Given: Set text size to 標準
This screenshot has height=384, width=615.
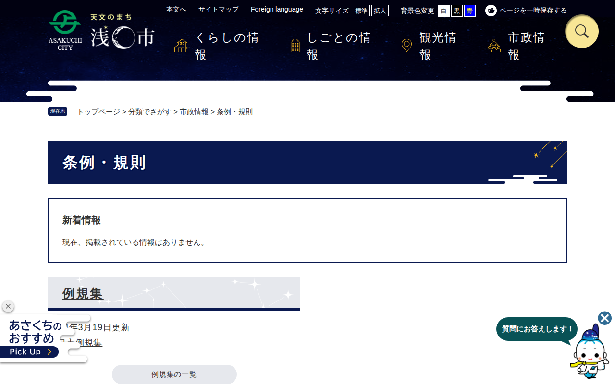Looking at the screenshot, I should tap(361, 11).
